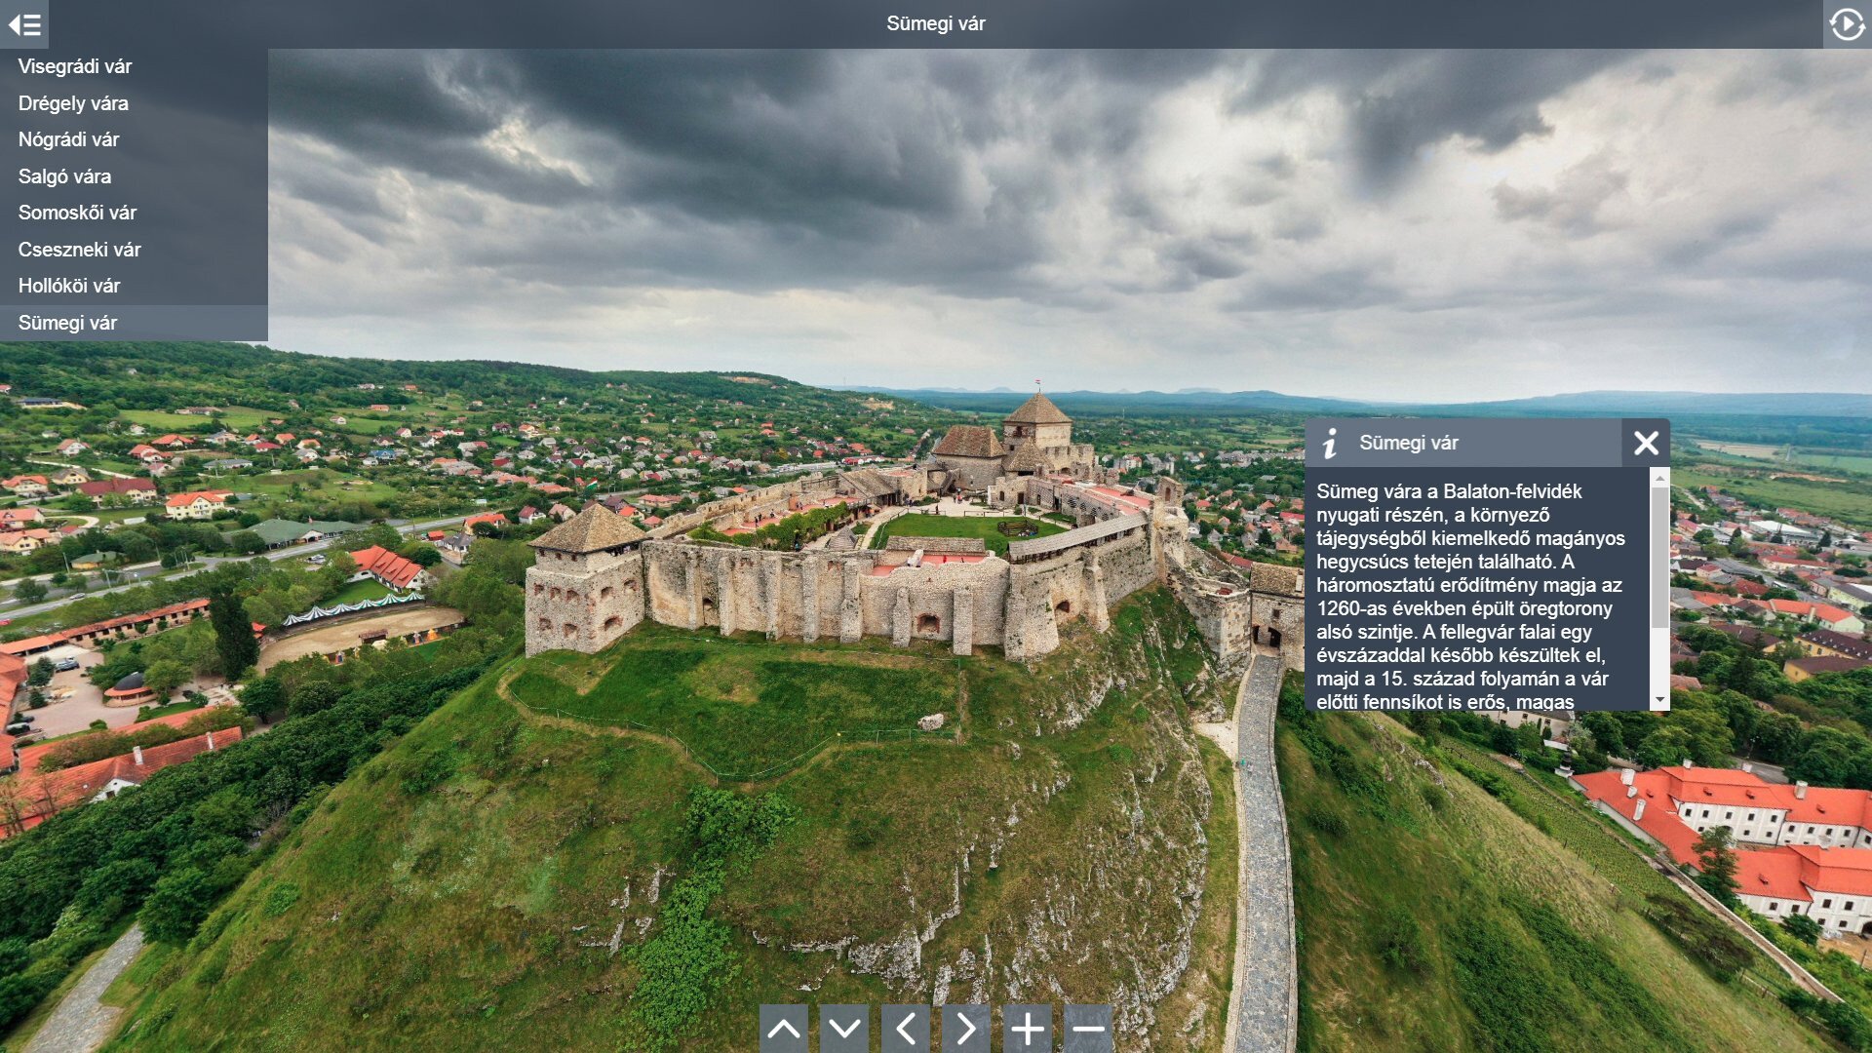Screen dimensions: 1872x1053
Task: Start the auto-rotate play icon
Action: coord(1847,24)
